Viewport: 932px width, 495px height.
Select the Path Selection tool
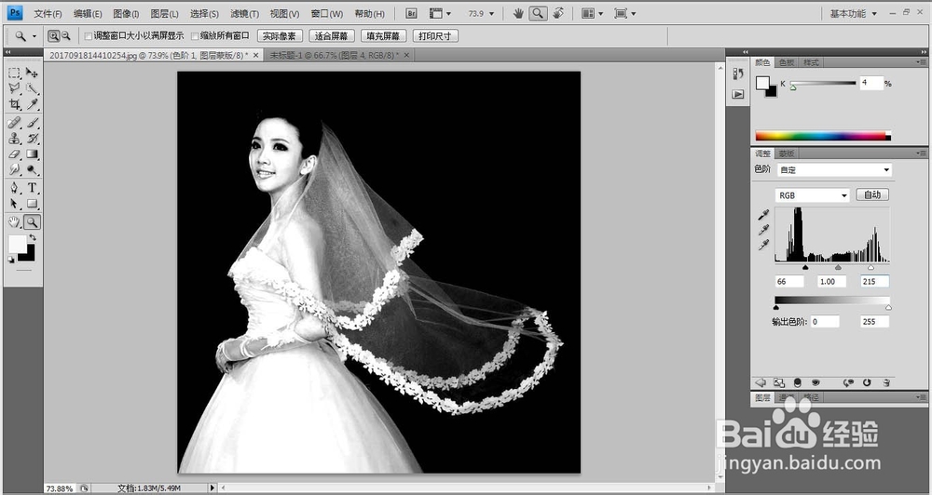[14, 204]
